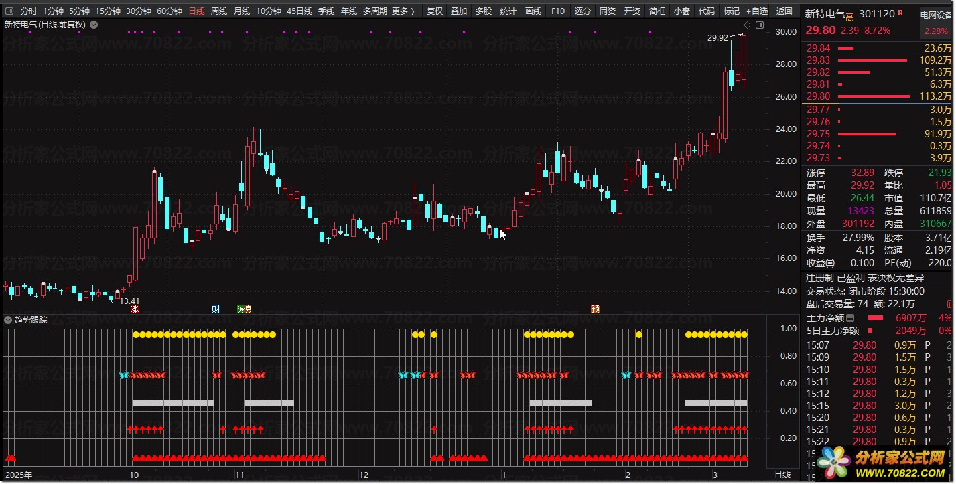Click the 减榜 event marker
This screenshot has height=484, width=956.
(244, 309)
